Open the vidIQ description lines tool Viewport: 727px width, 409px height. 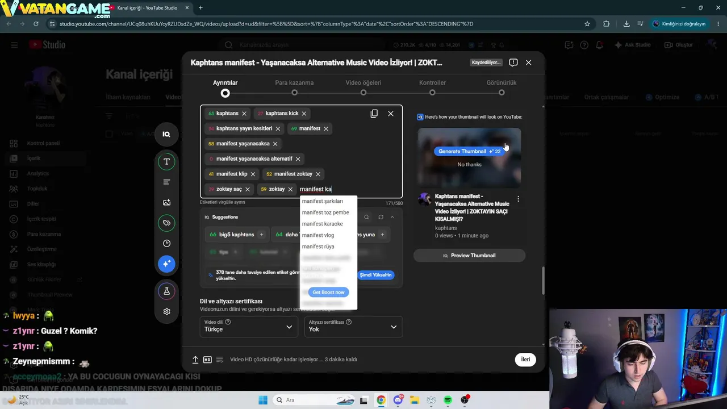[166, 182]
